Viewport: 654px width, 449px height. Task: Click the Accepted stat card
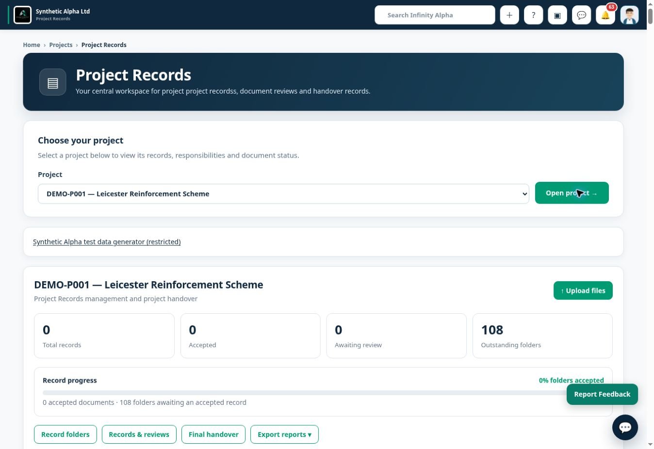pyautogui.click(x=250, y=336)
